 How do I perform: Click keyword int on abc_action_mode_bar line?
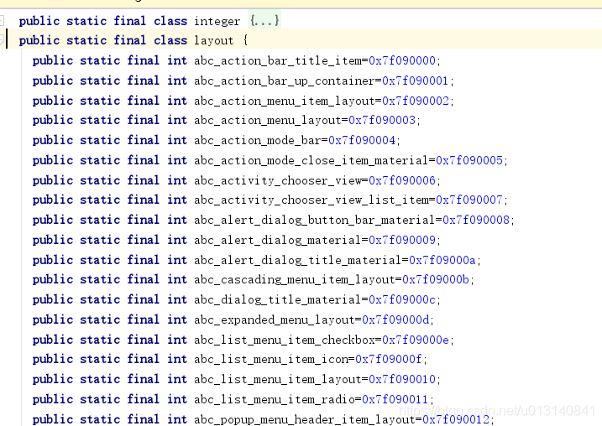(x=177, y=140)
